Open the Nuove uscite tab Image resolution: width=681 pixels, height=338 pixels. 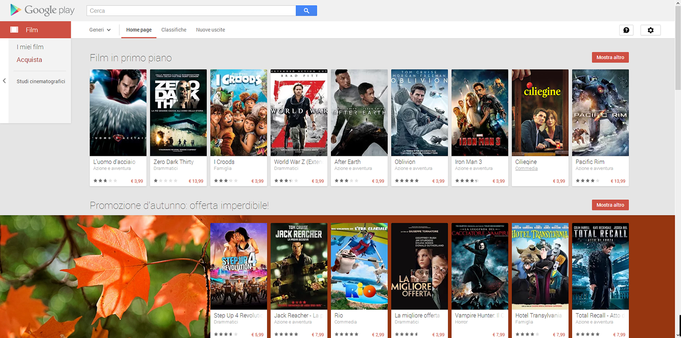pos(210,30)
